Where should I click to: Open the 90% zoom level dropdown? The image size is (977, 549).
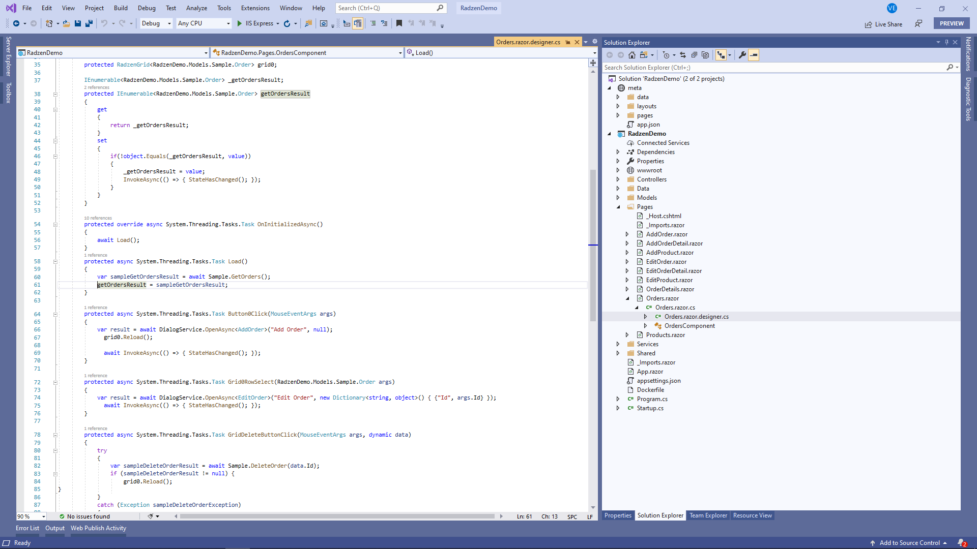click(x=32, y=516)
